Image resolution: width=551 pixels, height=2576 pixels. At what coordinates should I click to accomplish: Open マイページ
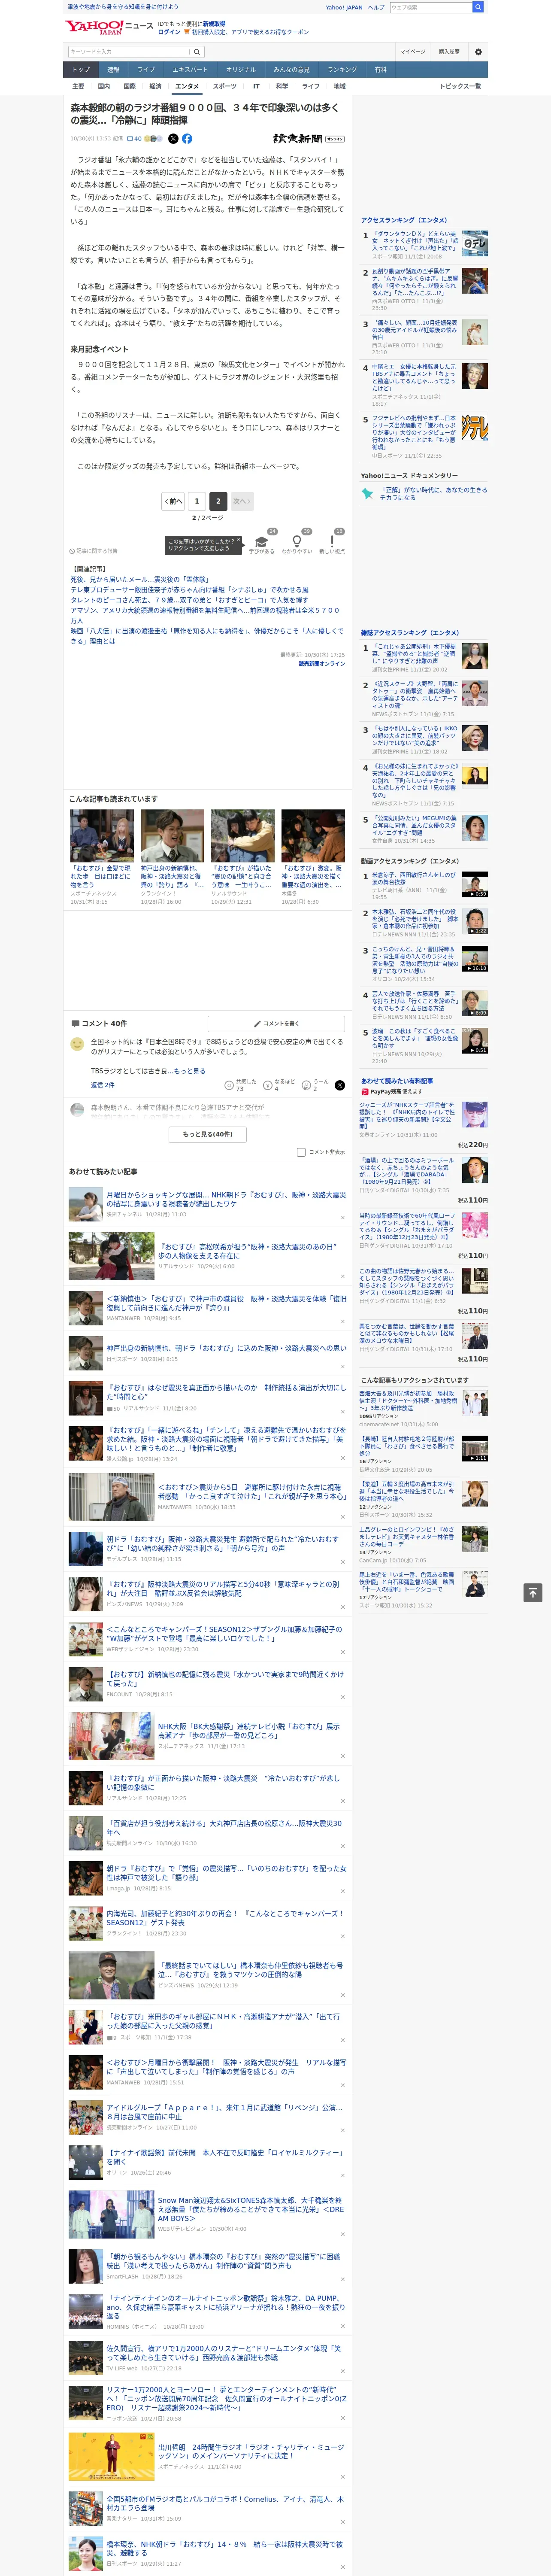(x=413, y=51)
